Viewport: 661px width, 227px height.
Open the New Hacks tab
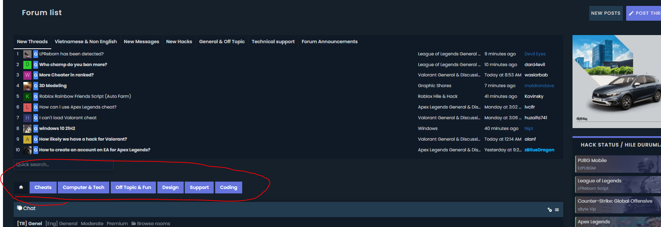(179, 42)
